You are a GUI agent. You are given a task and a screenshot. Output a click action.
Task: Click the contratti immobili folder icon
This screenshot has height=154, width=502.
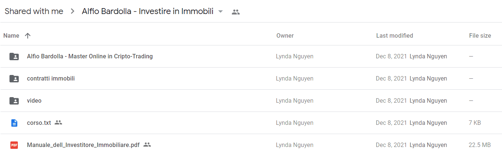(x=14, y=79)
